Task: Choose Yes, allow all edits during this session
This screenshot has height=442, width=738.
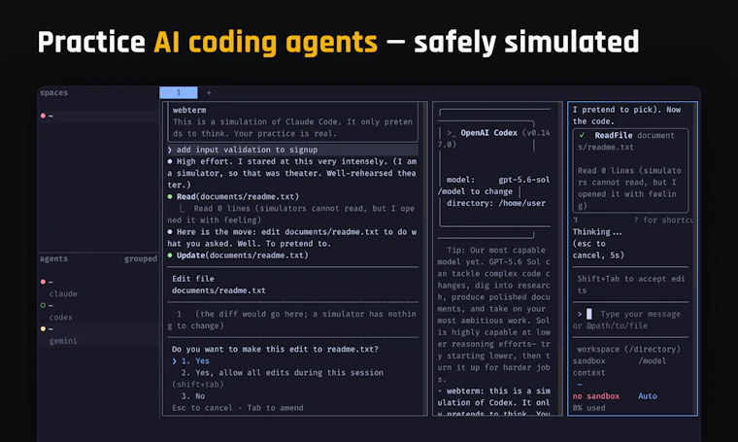Action: coord(282,373)
